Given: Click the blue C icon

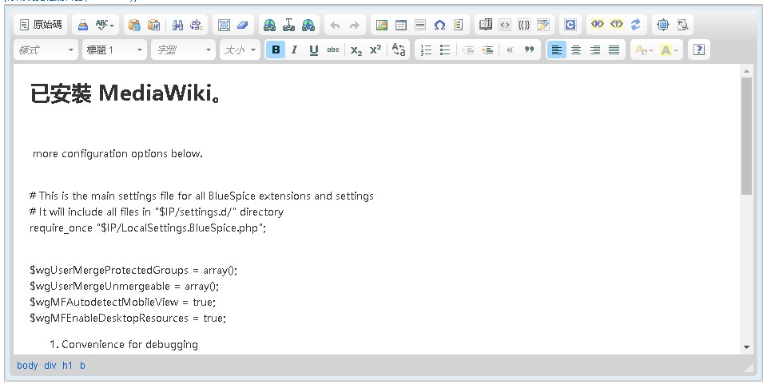Looking at the screenshot, I should [x=570, y=25].
